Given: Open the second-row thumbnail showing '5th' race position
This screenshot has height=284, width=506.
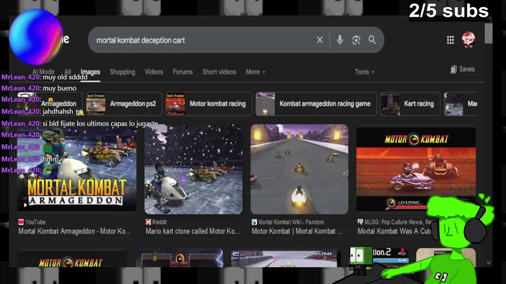Looking at the screenshot, I should click(284, 258).
